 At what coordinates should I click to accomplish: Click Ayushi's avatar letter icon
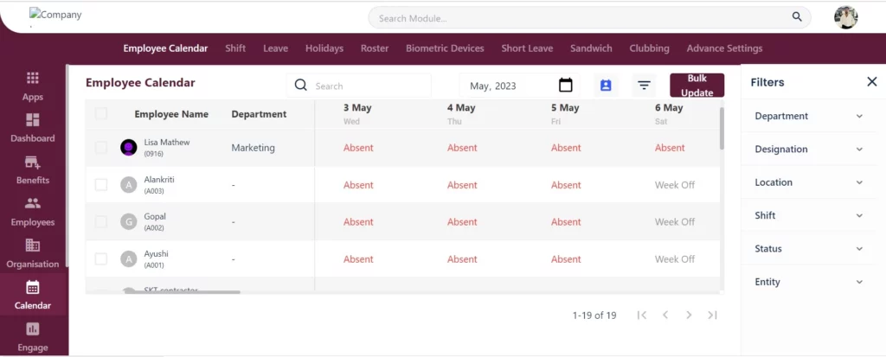pyautogui.click(x=129, y=259)
